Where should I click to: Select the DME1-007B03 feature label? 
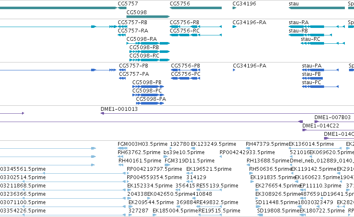332,117
